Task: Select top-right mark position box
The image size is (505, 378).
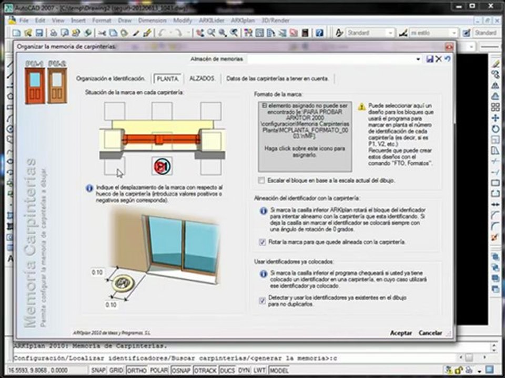Action: [211, 111]
